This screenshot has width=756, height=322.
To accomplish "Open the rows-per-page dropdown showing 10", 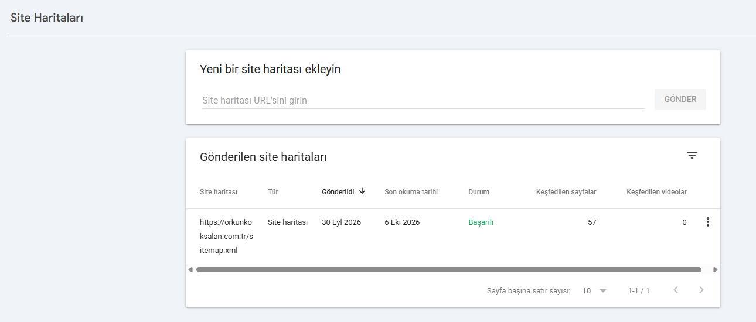I will tap(594, 290).
